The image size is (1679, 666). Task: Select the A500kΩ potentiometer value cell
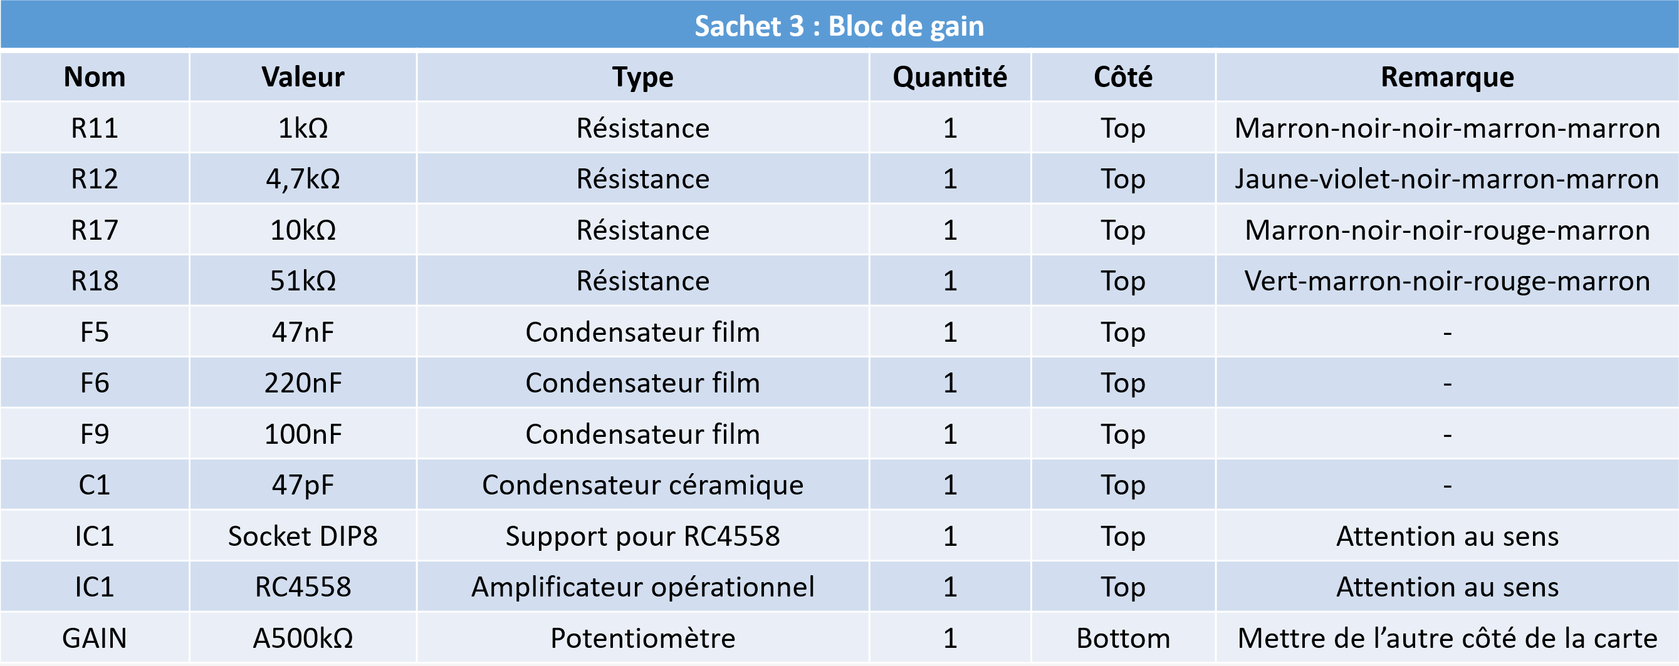pos(303,638)
